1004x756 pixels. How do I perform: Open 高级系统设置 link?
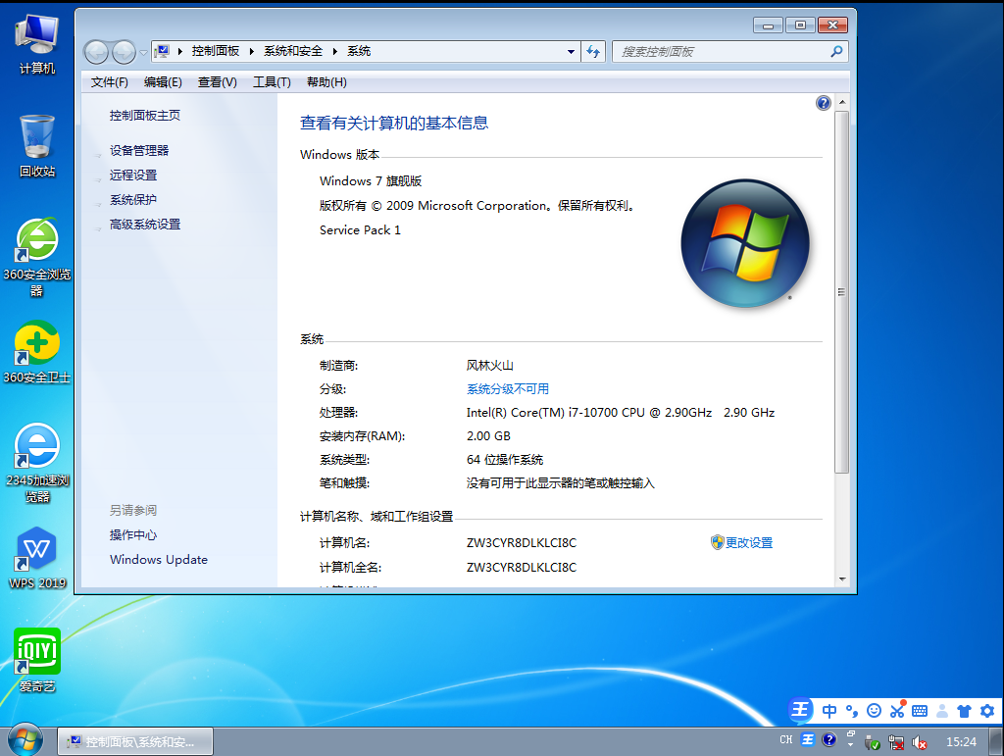(145, 225)
